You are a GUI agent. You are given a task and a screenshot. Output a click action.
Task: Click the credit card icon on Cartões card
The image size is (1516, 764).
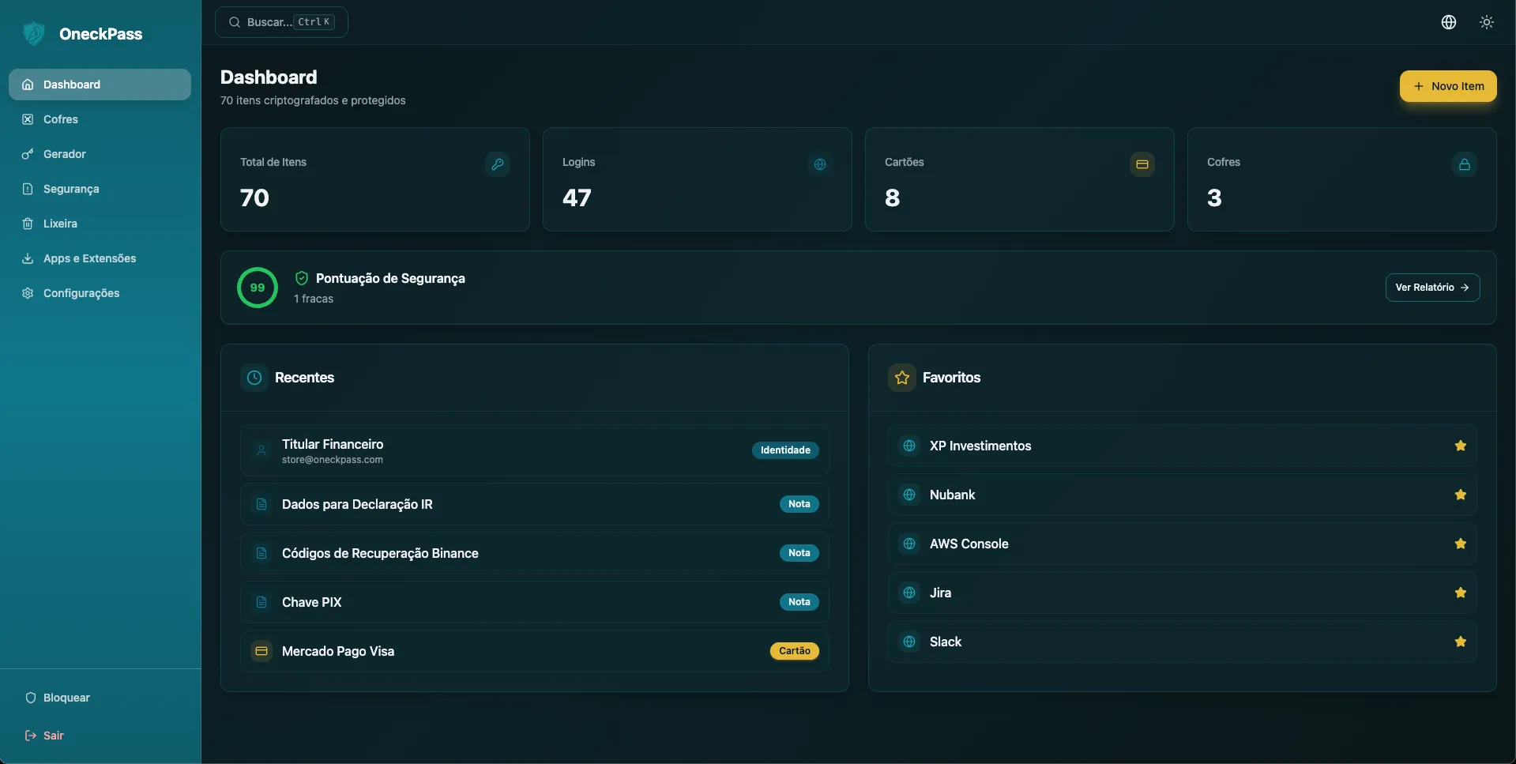(x=1141, y=164)
